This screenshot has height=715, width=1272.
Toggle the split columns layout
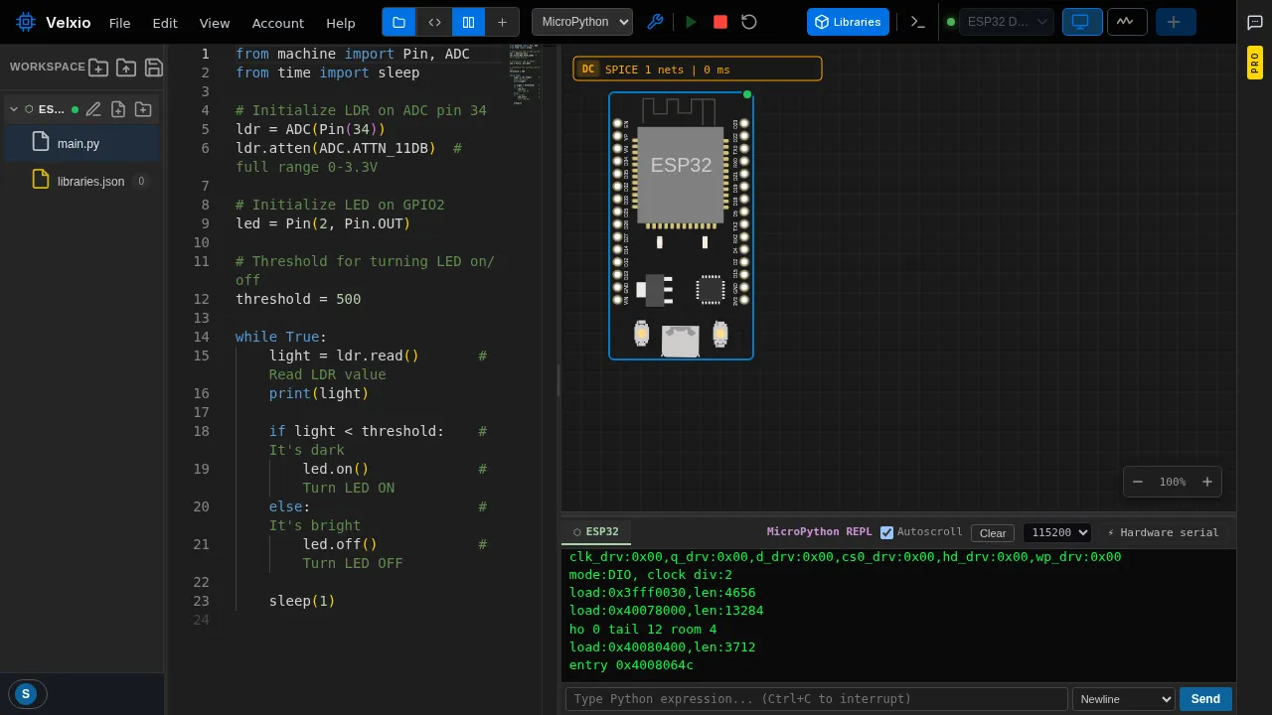[468, 22]
